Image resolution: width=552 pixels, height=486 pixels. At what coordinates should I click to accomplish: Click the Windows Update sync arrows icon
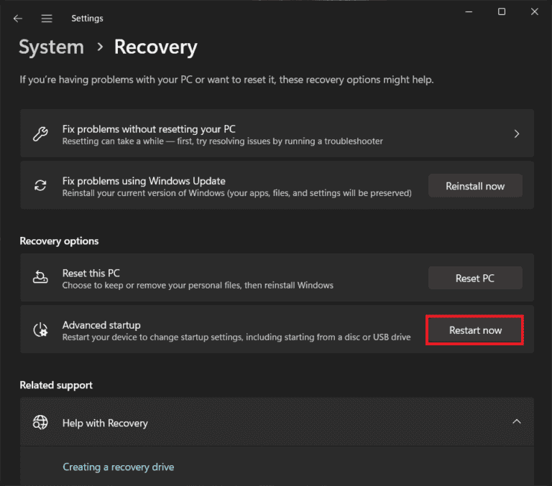[x=41, y=186]
